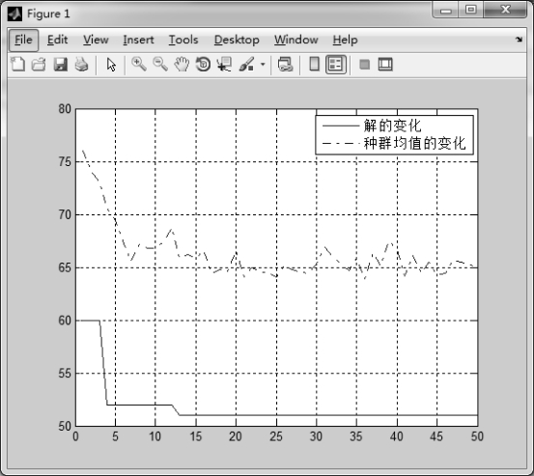Click the y-axis label 65

[x=65, y=267]
